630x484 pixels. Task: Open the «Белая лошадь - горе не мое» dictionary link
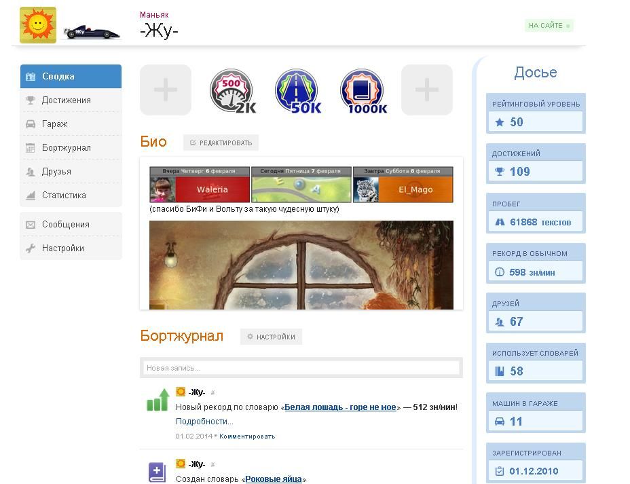point(339,407)
